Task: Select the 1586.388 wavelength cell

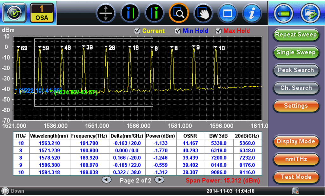Action: point(50,165)
